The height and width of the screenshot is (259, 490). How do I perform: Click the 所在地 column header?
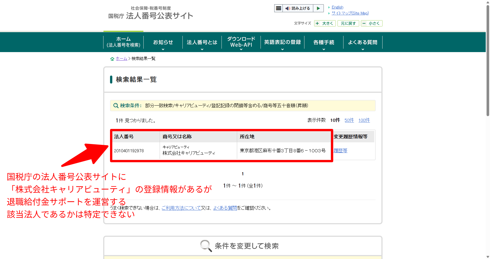coord(284,137)
